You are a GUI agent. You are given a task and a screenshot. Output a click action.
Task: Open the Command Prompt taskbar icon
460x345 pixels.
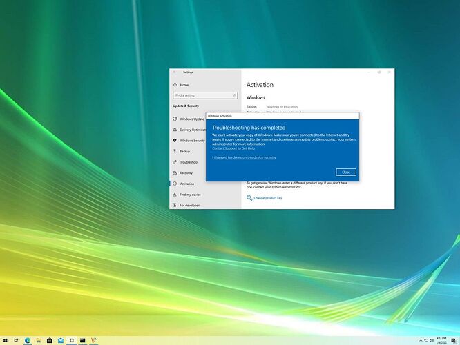(x=83, y=340)
